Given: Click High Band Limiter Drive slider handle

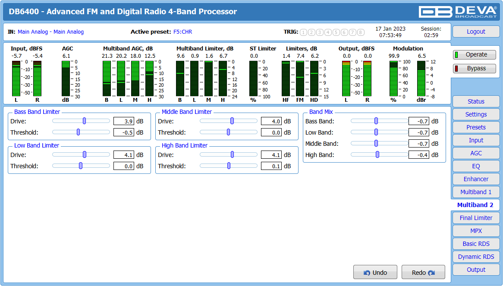Looking at the screenshot, I should click(232, 154).
